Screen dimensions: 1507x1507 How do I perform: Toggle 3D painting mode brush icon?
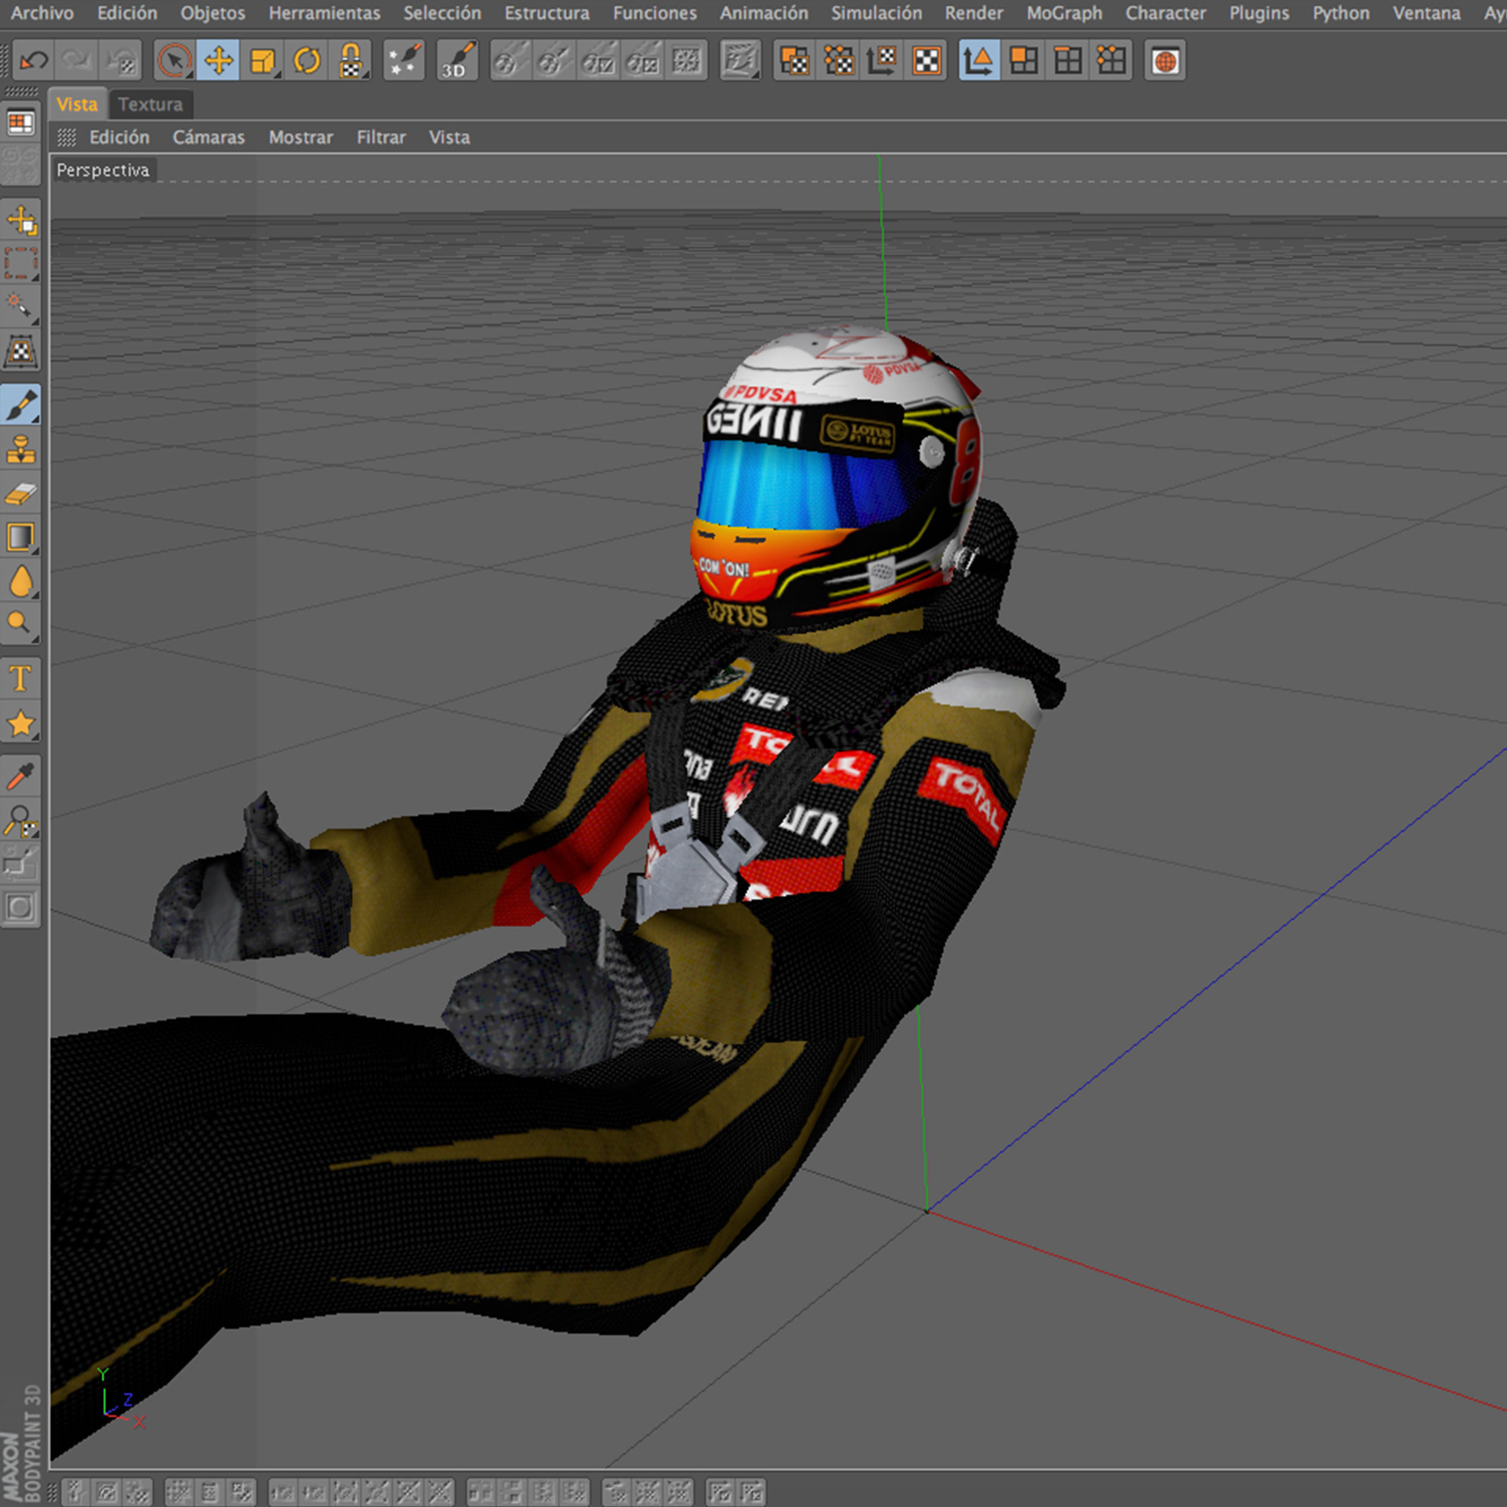pos(458,60)
